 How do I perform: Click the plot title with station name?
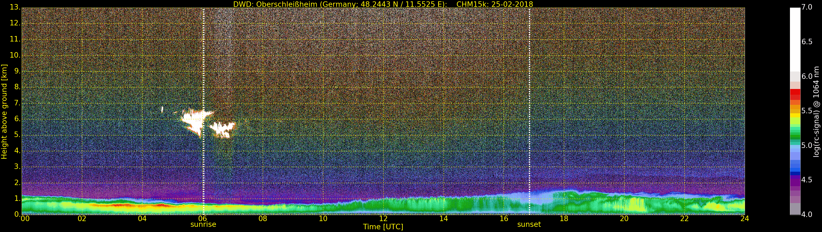(x=383, y=4)
